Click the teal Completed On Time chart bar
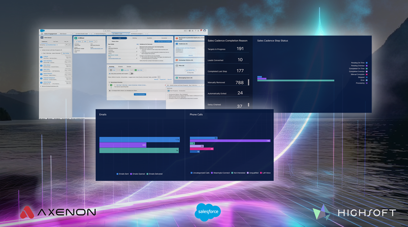The image size is (408, 227). (296, 80)
